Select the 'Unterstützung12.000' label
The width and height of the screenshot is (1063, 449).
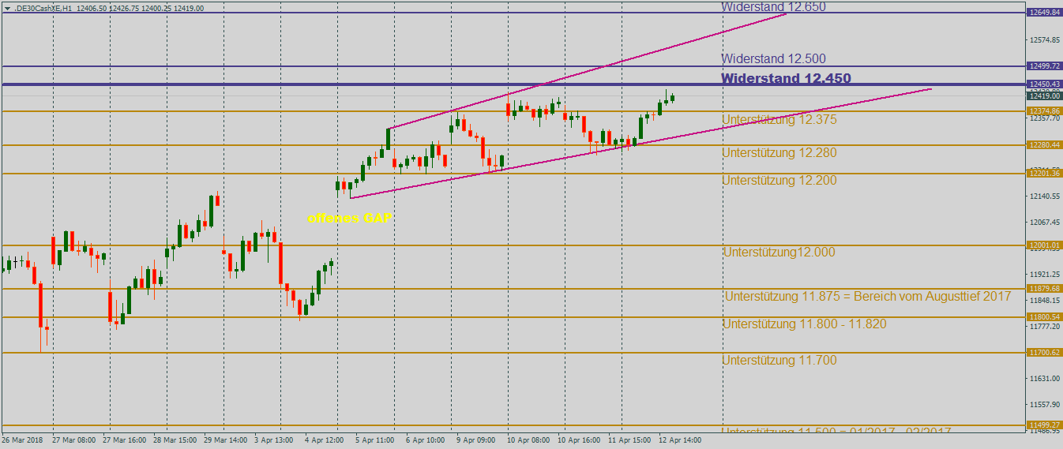tap(779, 253)
